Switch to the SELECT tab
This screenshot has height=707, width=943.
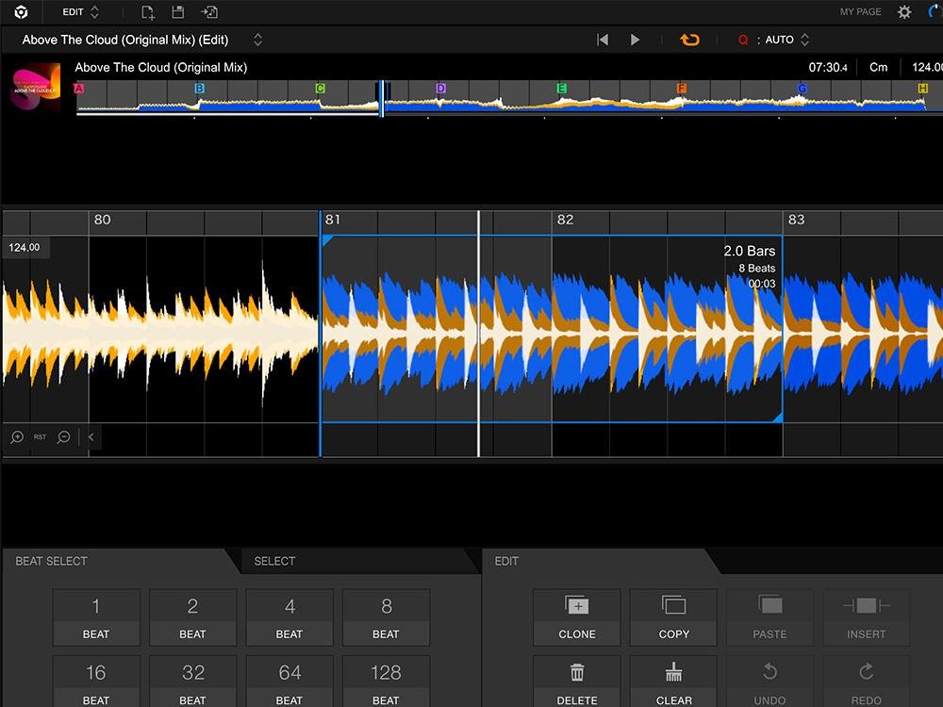coord(274,561)
